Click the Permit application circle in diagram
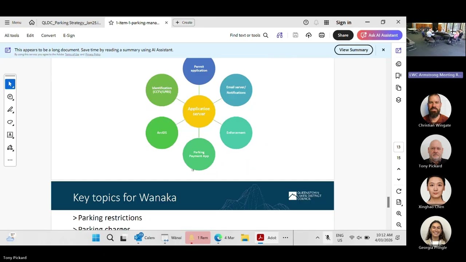 (x=199, y=70)
